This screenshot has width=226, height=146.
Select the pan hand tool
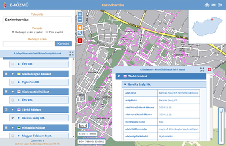coord(80,27)
